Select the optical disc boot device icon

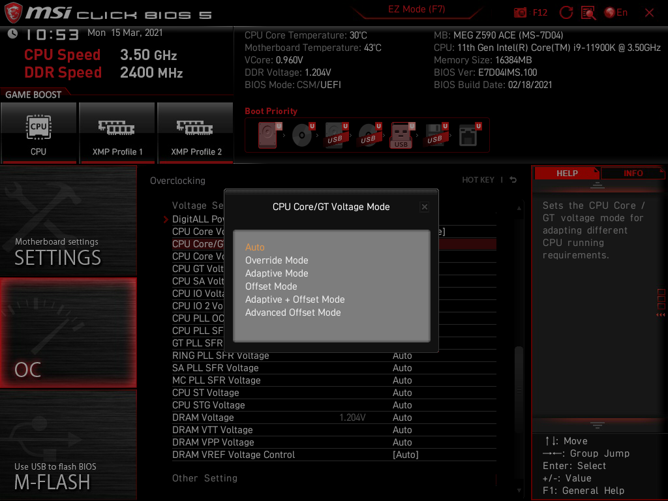303,135
